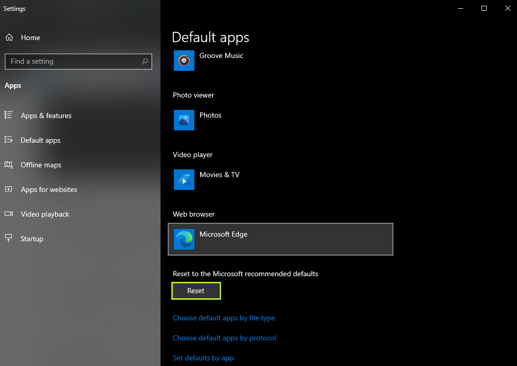The width and height of the screenshot is (517, 366).
Task: Open Set defaults by app link
Action: coord(203,358)
